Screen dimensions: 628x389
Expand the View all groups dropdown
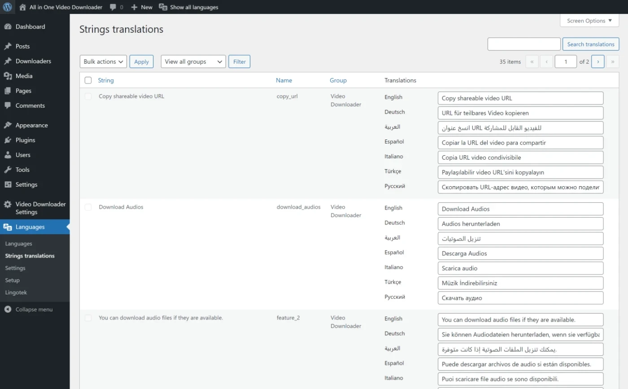coord(193,61)
